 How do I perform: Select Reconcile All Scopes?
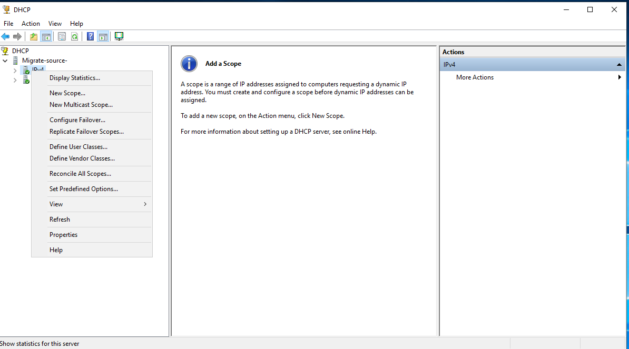pos(80,173)
